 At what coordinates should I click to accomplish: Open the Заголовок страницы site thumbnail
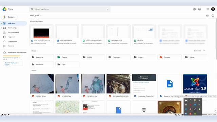point(144,84)
